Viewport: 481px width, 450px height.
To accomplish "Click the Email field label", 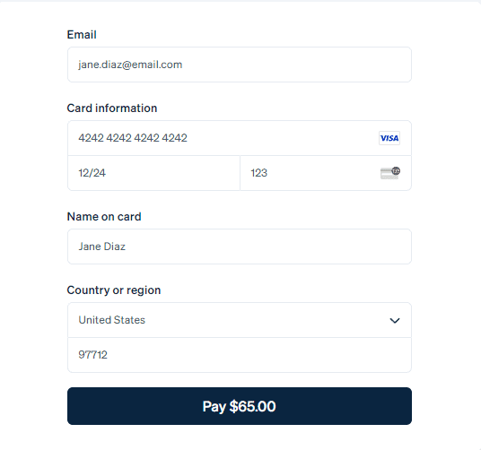I will click(82, 35).
